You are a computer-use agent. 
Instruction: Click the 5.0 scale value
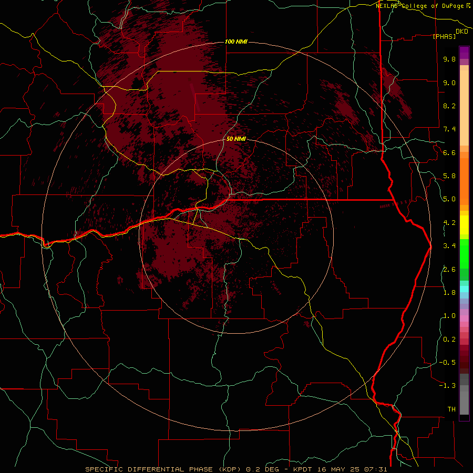[449, 199]
